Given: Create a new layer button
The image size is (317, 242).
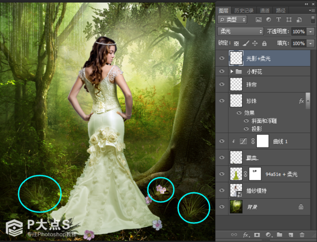Looking at the screenshot, I should 291,234.
